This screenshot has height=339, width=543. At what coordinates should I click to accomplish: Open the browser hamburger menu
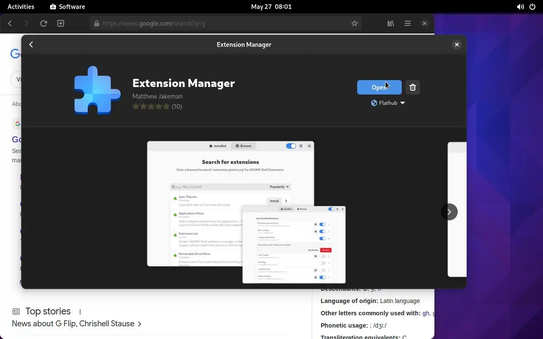[x=408, y=23]
